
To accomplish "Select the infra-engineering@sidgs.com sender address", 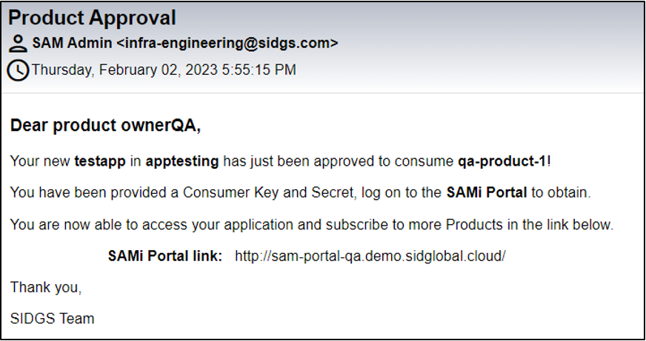I will (x=227, y=43).
